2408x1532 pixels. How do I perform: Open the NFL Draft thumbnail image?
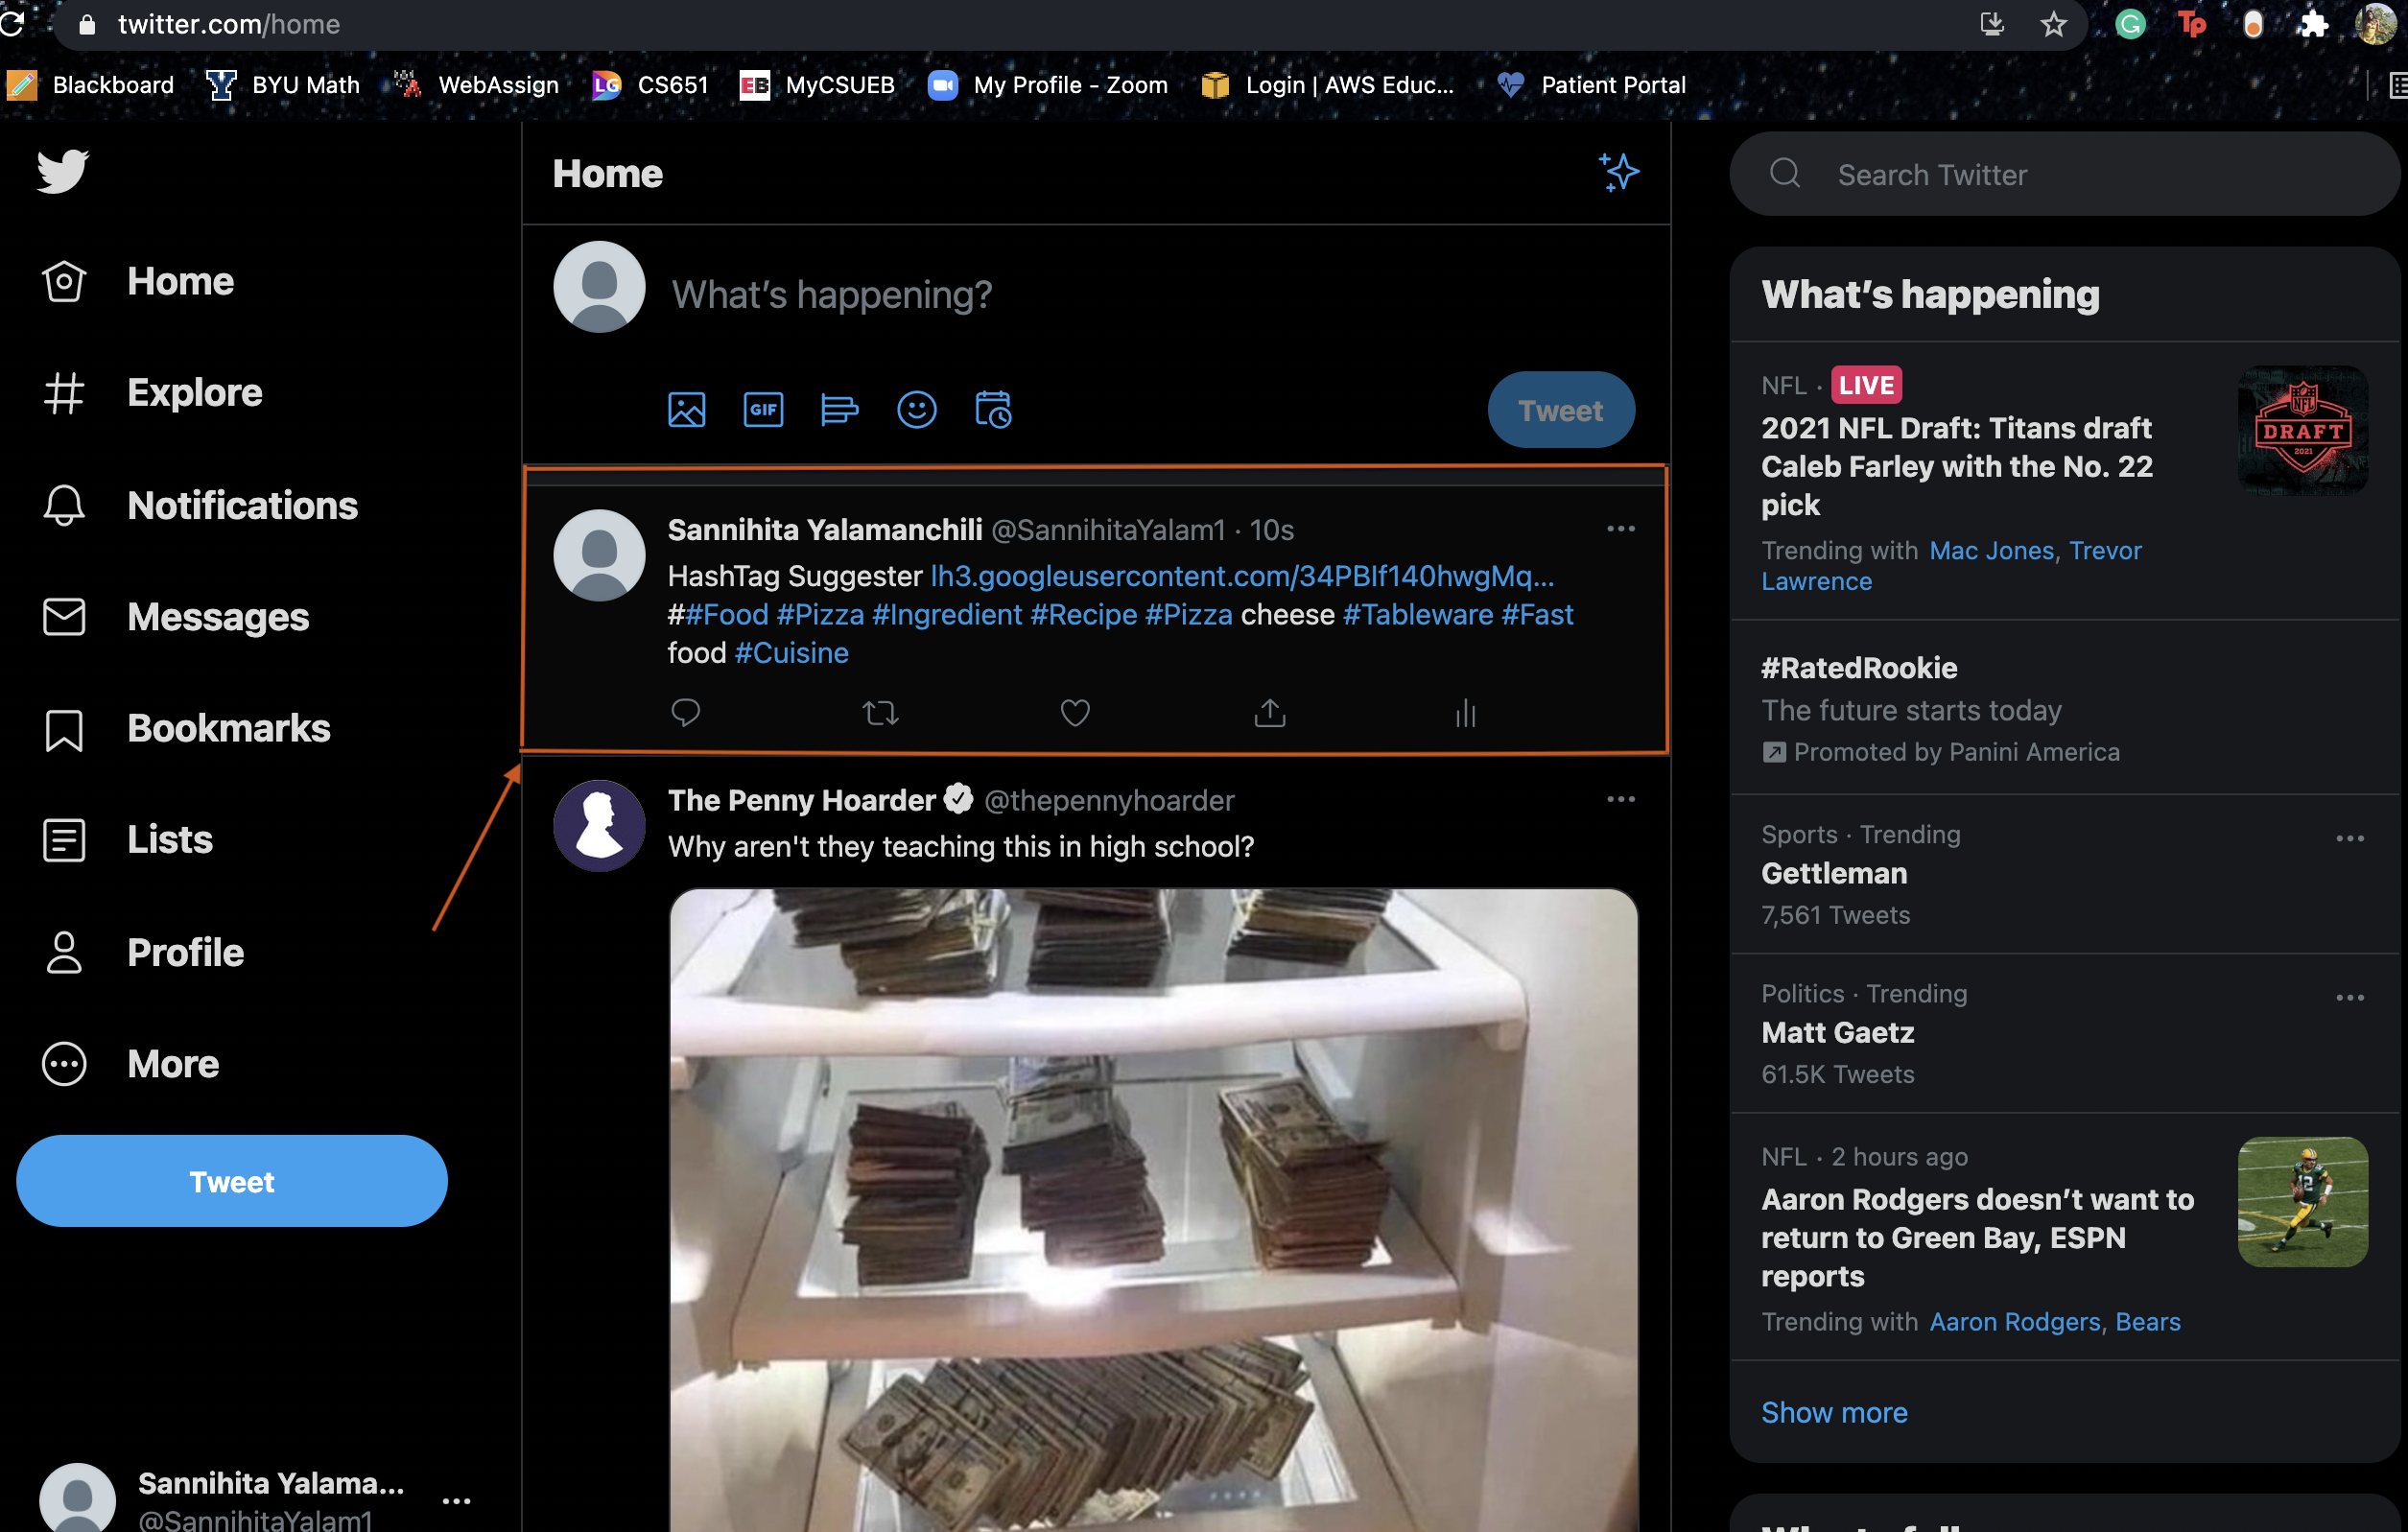click(2302, 431)
